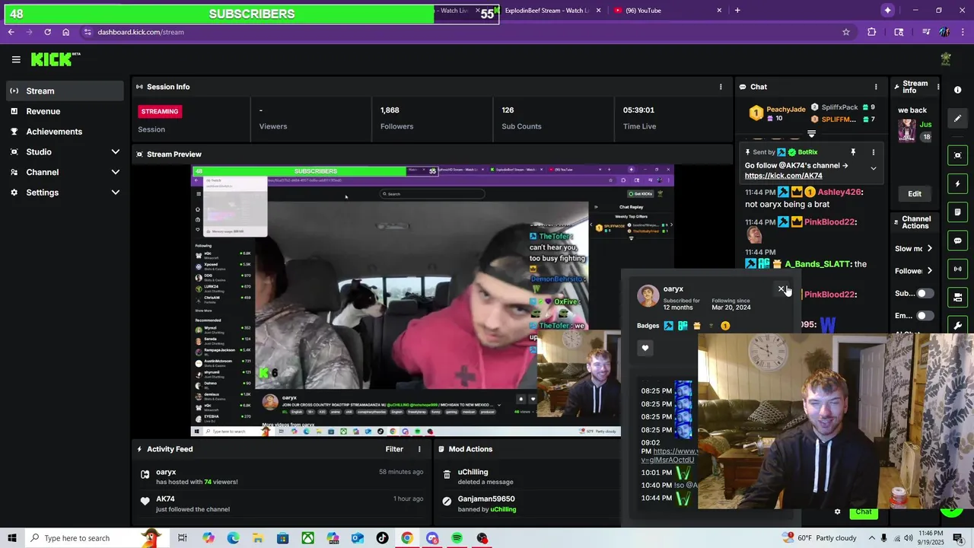974x548 pixels.
Task: Expand the Settings sidebar section
Action: click(116, 193)
